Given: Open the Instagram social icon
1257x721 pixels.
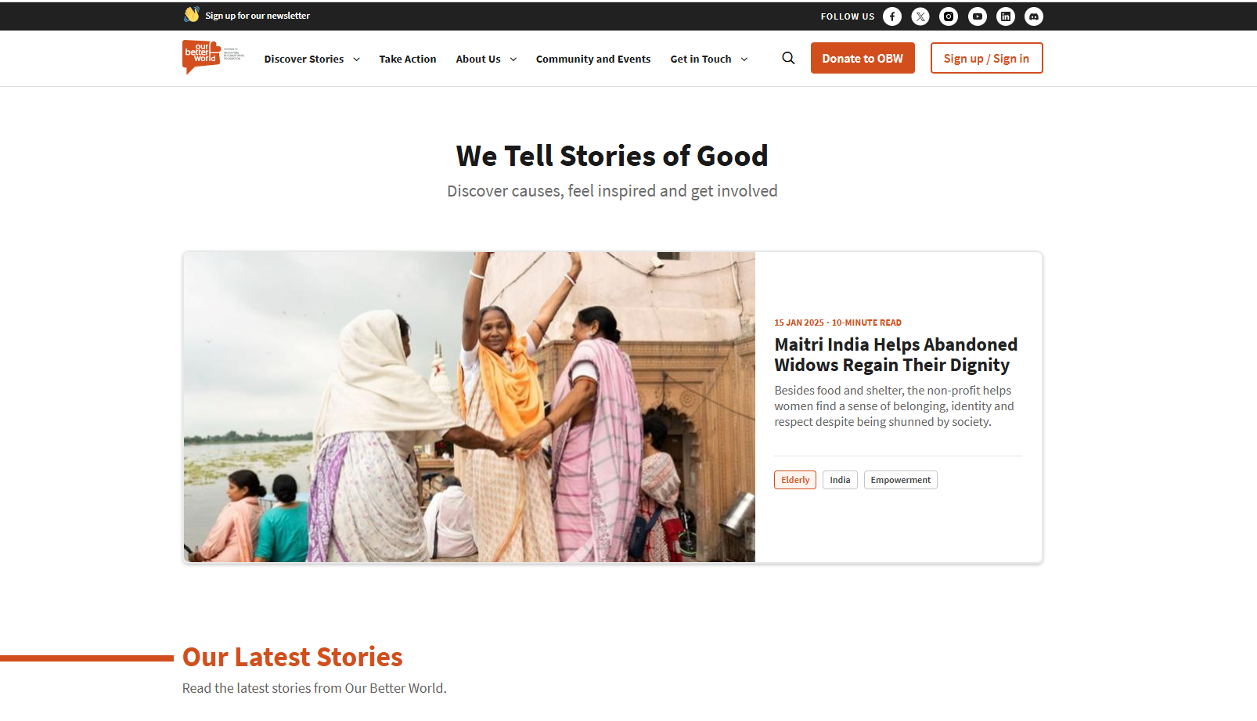Looking at the screenshot, I should pyautogui.click(x=949, y=16).
